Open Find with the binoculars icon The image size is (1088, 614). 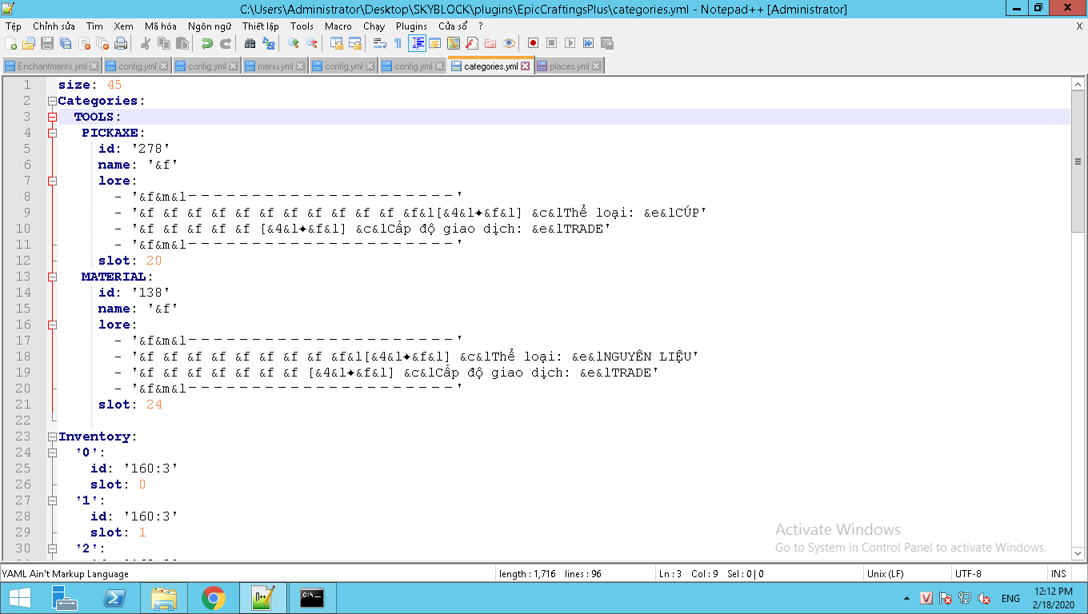250,43
